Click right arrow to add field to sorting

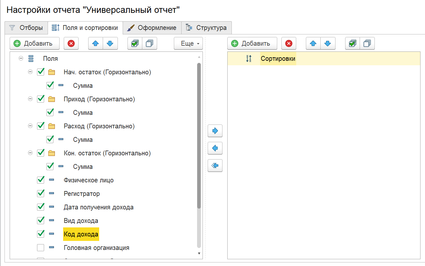click(215, 131)
